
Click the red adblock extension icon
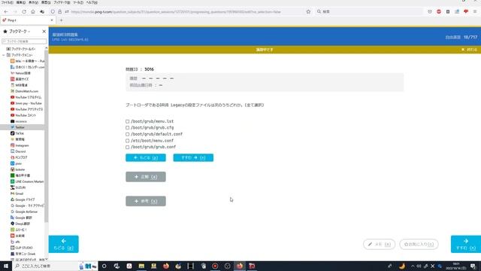pos(439,12)
